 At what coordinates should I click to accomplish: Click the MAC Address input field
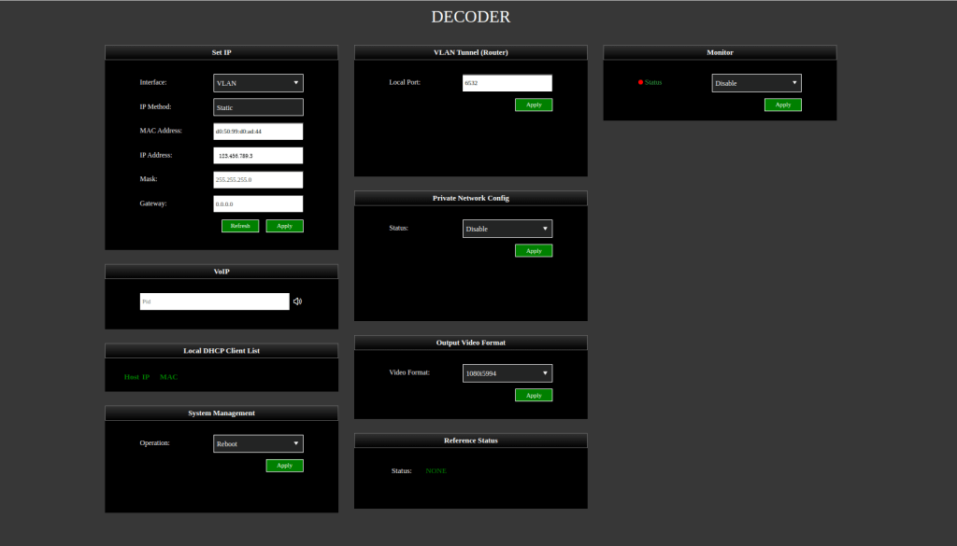point(258,131)
